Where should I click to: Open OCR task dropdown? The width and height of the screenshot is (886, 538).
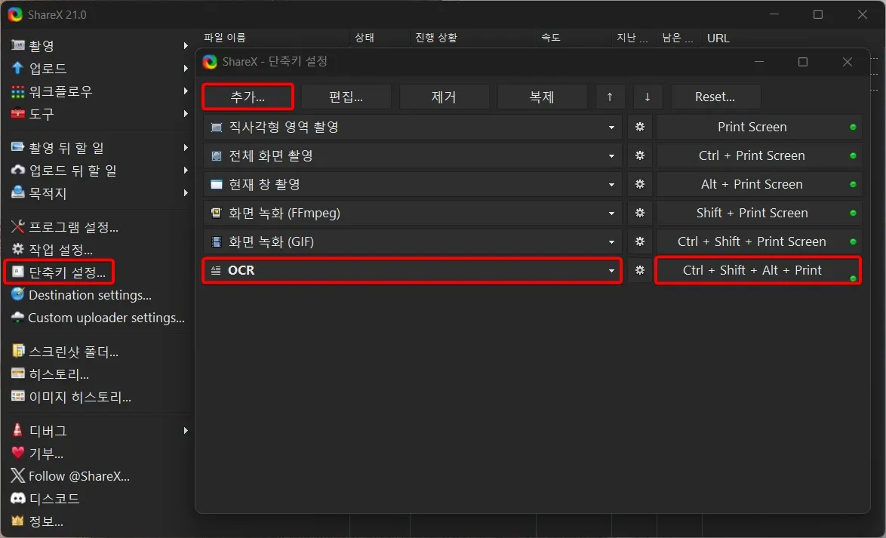click(413, 271)
